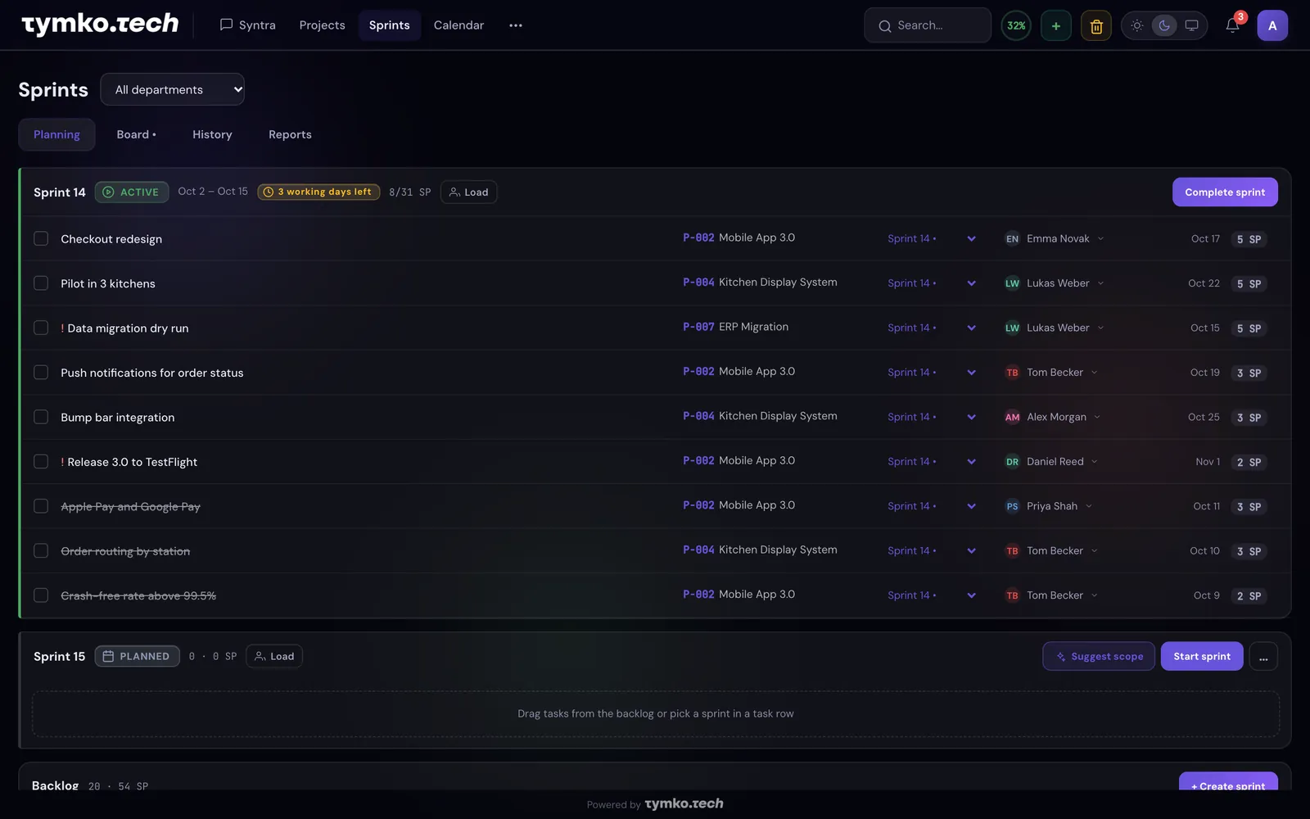The width and height of the screenshot is (1310, 819).
Task: Open the notifications bell
Action: coord(1232,25)
